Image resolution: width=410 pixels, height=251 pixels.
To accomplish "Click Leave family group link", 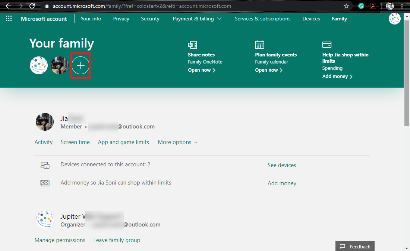I will tap(117, 240).
